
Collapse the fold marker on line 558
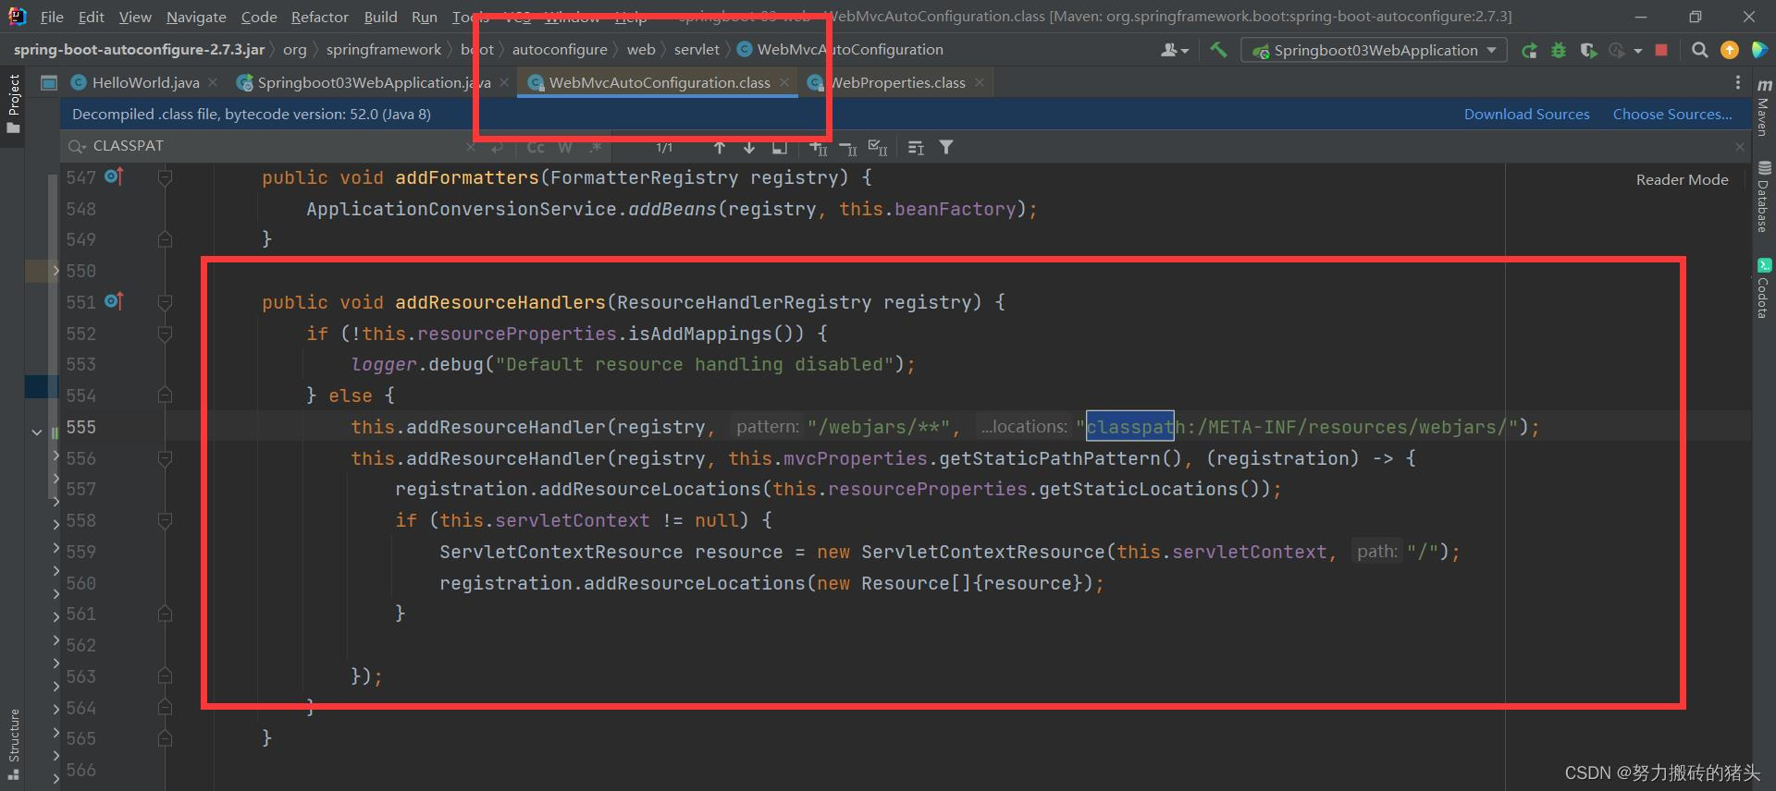point(165,520)
